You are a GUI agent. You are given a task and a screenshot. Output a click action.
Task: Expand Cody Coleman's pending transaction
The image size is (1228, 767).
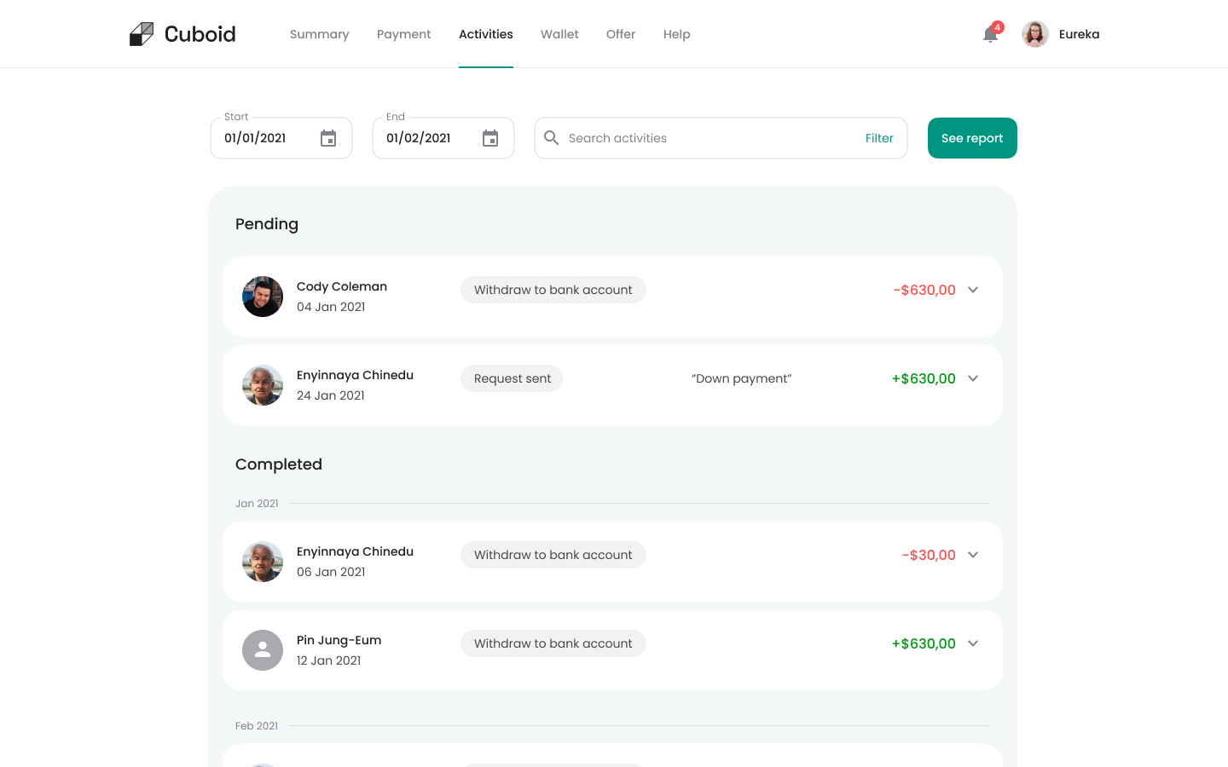point(973,290)
